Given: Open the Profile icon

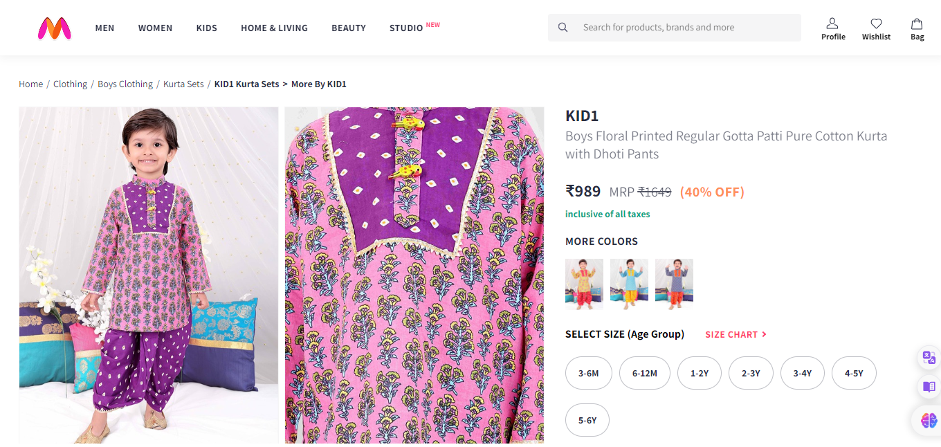Looking at the screenshot, I should 832,24.
